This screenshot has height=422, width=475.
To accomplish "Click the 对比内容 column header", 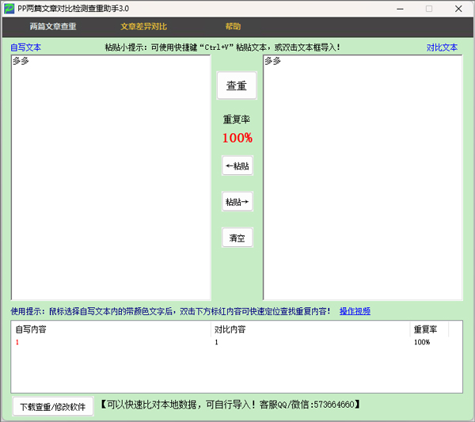I will 309,329.
